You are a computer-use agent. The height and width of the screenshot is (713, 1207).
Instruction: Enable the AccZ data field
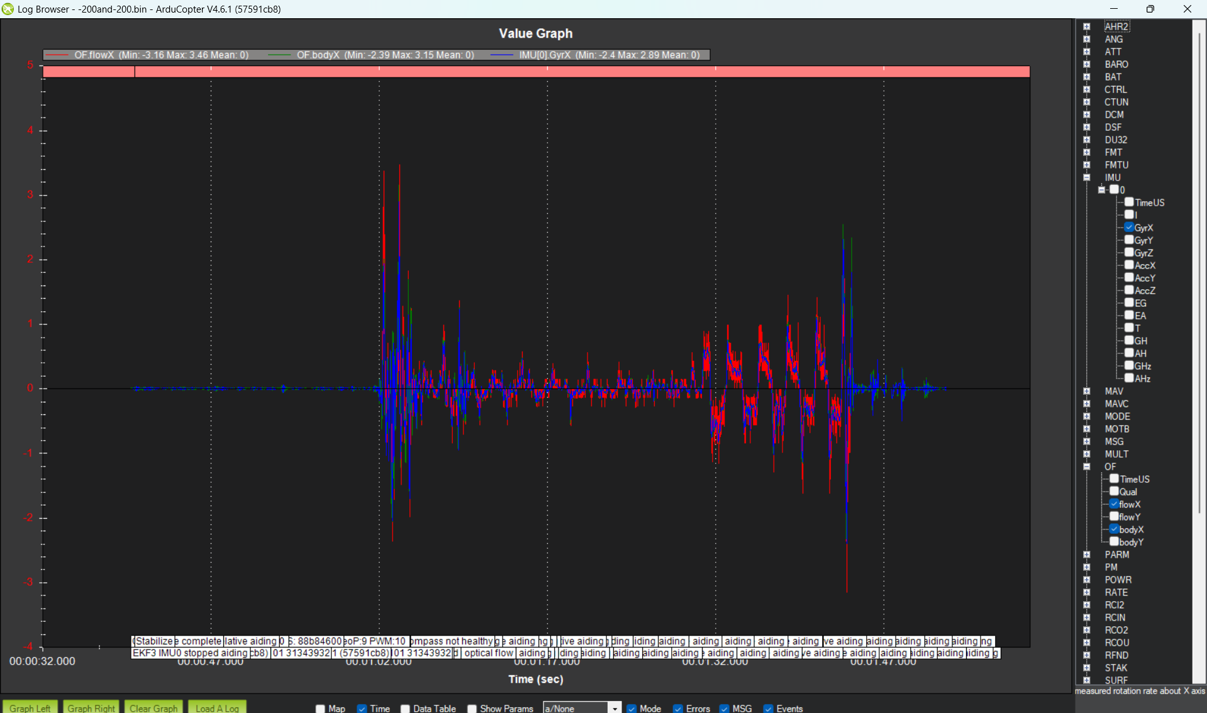pos(1130,290)
